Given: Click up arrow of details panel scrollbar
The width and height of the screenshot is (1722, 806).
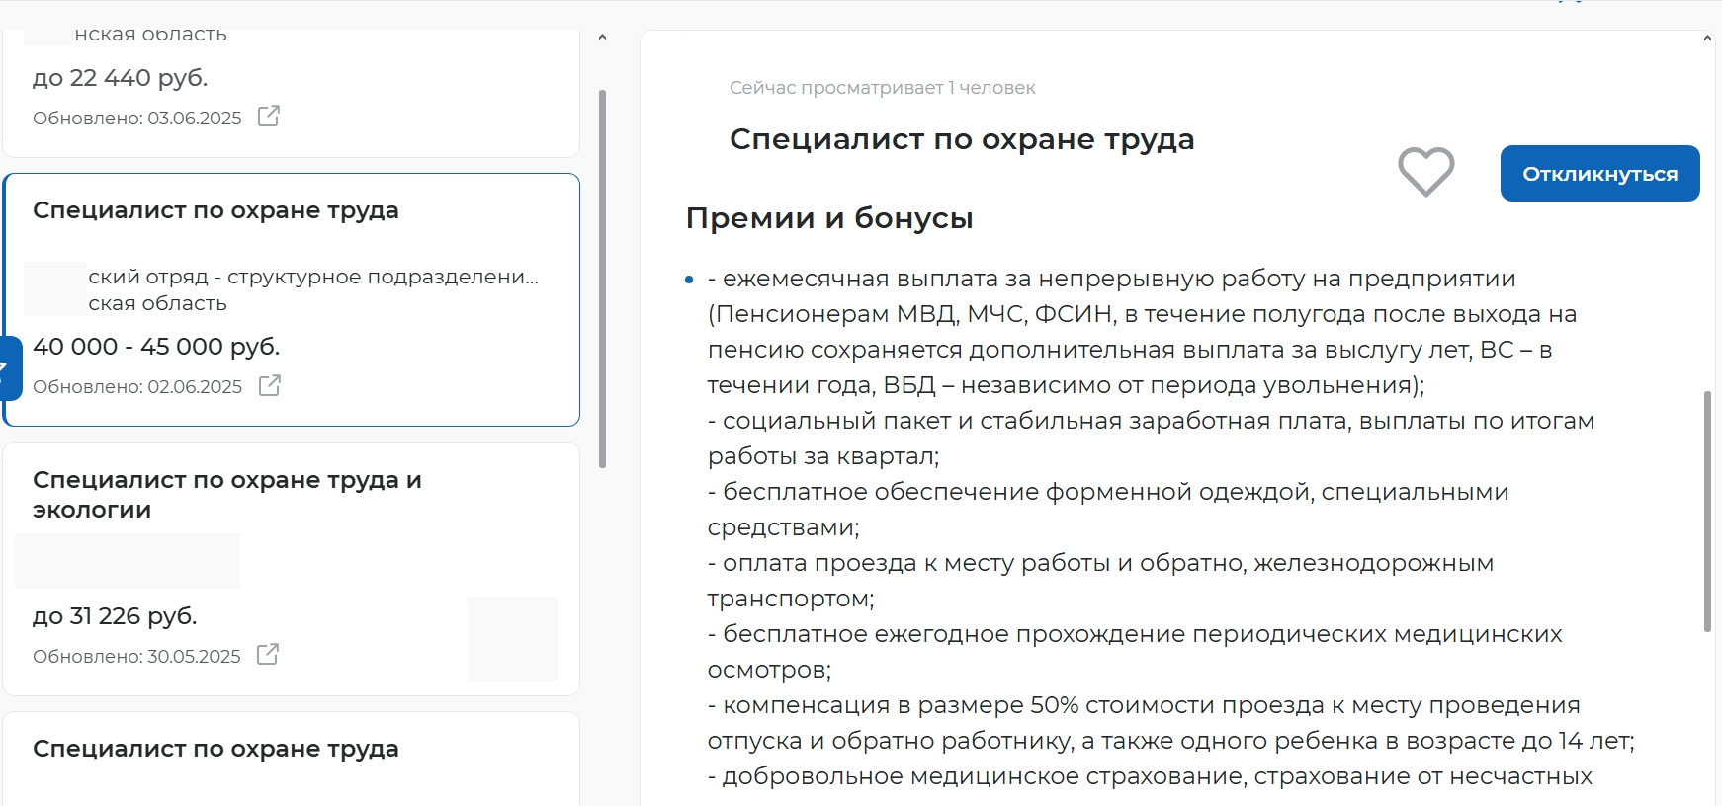Looking at the screenshot, I should coord(1707,39).
